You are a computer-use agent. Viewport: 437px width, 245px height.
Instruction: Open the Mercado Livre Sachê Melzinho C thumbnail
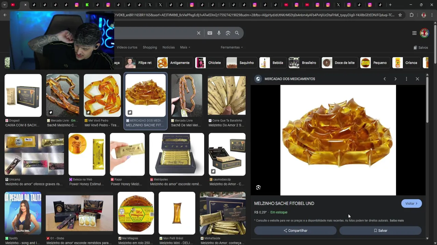click(x=63, y=95)
